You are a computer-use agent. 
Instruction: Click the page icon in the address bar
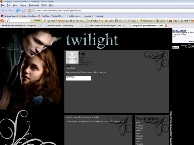coord(35,11)
